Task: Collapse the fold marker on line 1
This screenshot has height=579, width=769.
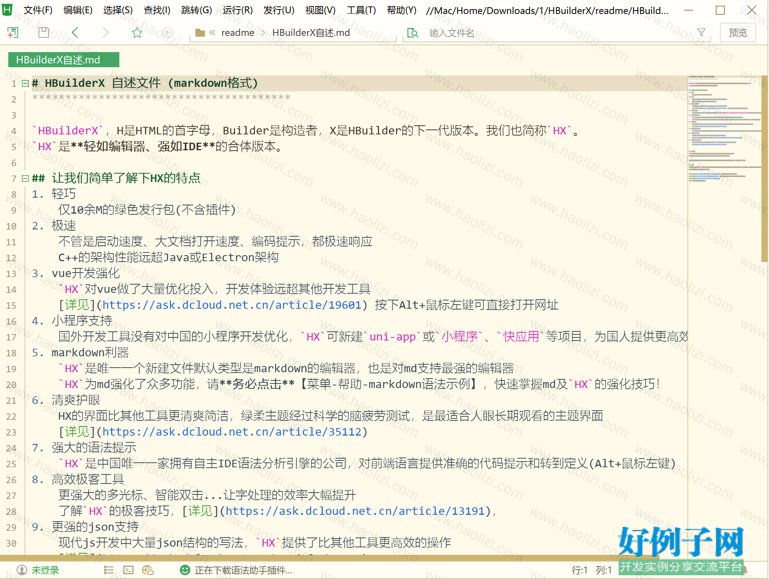Action: point(25,83)
